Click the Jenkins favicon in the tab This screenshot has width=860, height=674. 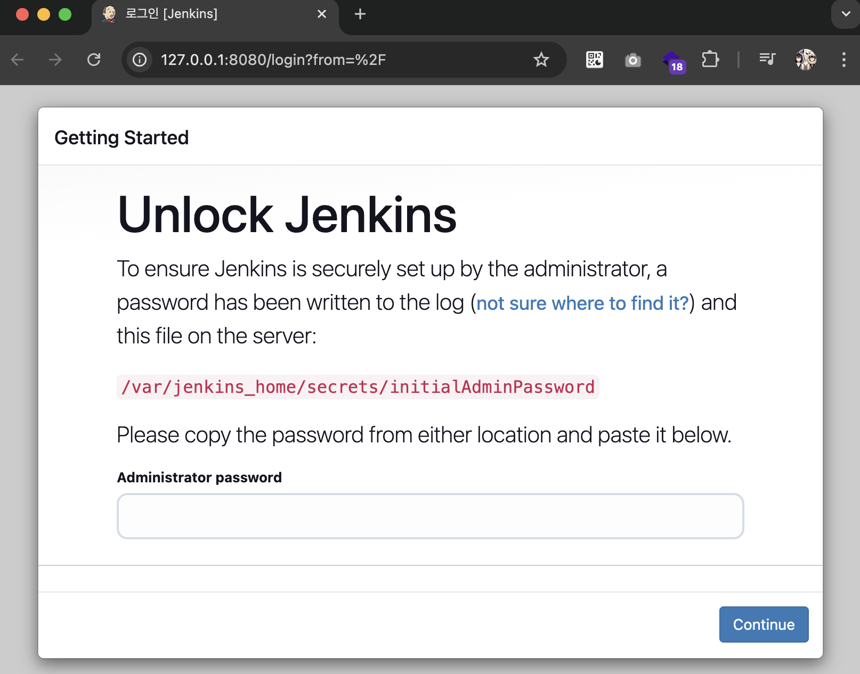point(109,14)
